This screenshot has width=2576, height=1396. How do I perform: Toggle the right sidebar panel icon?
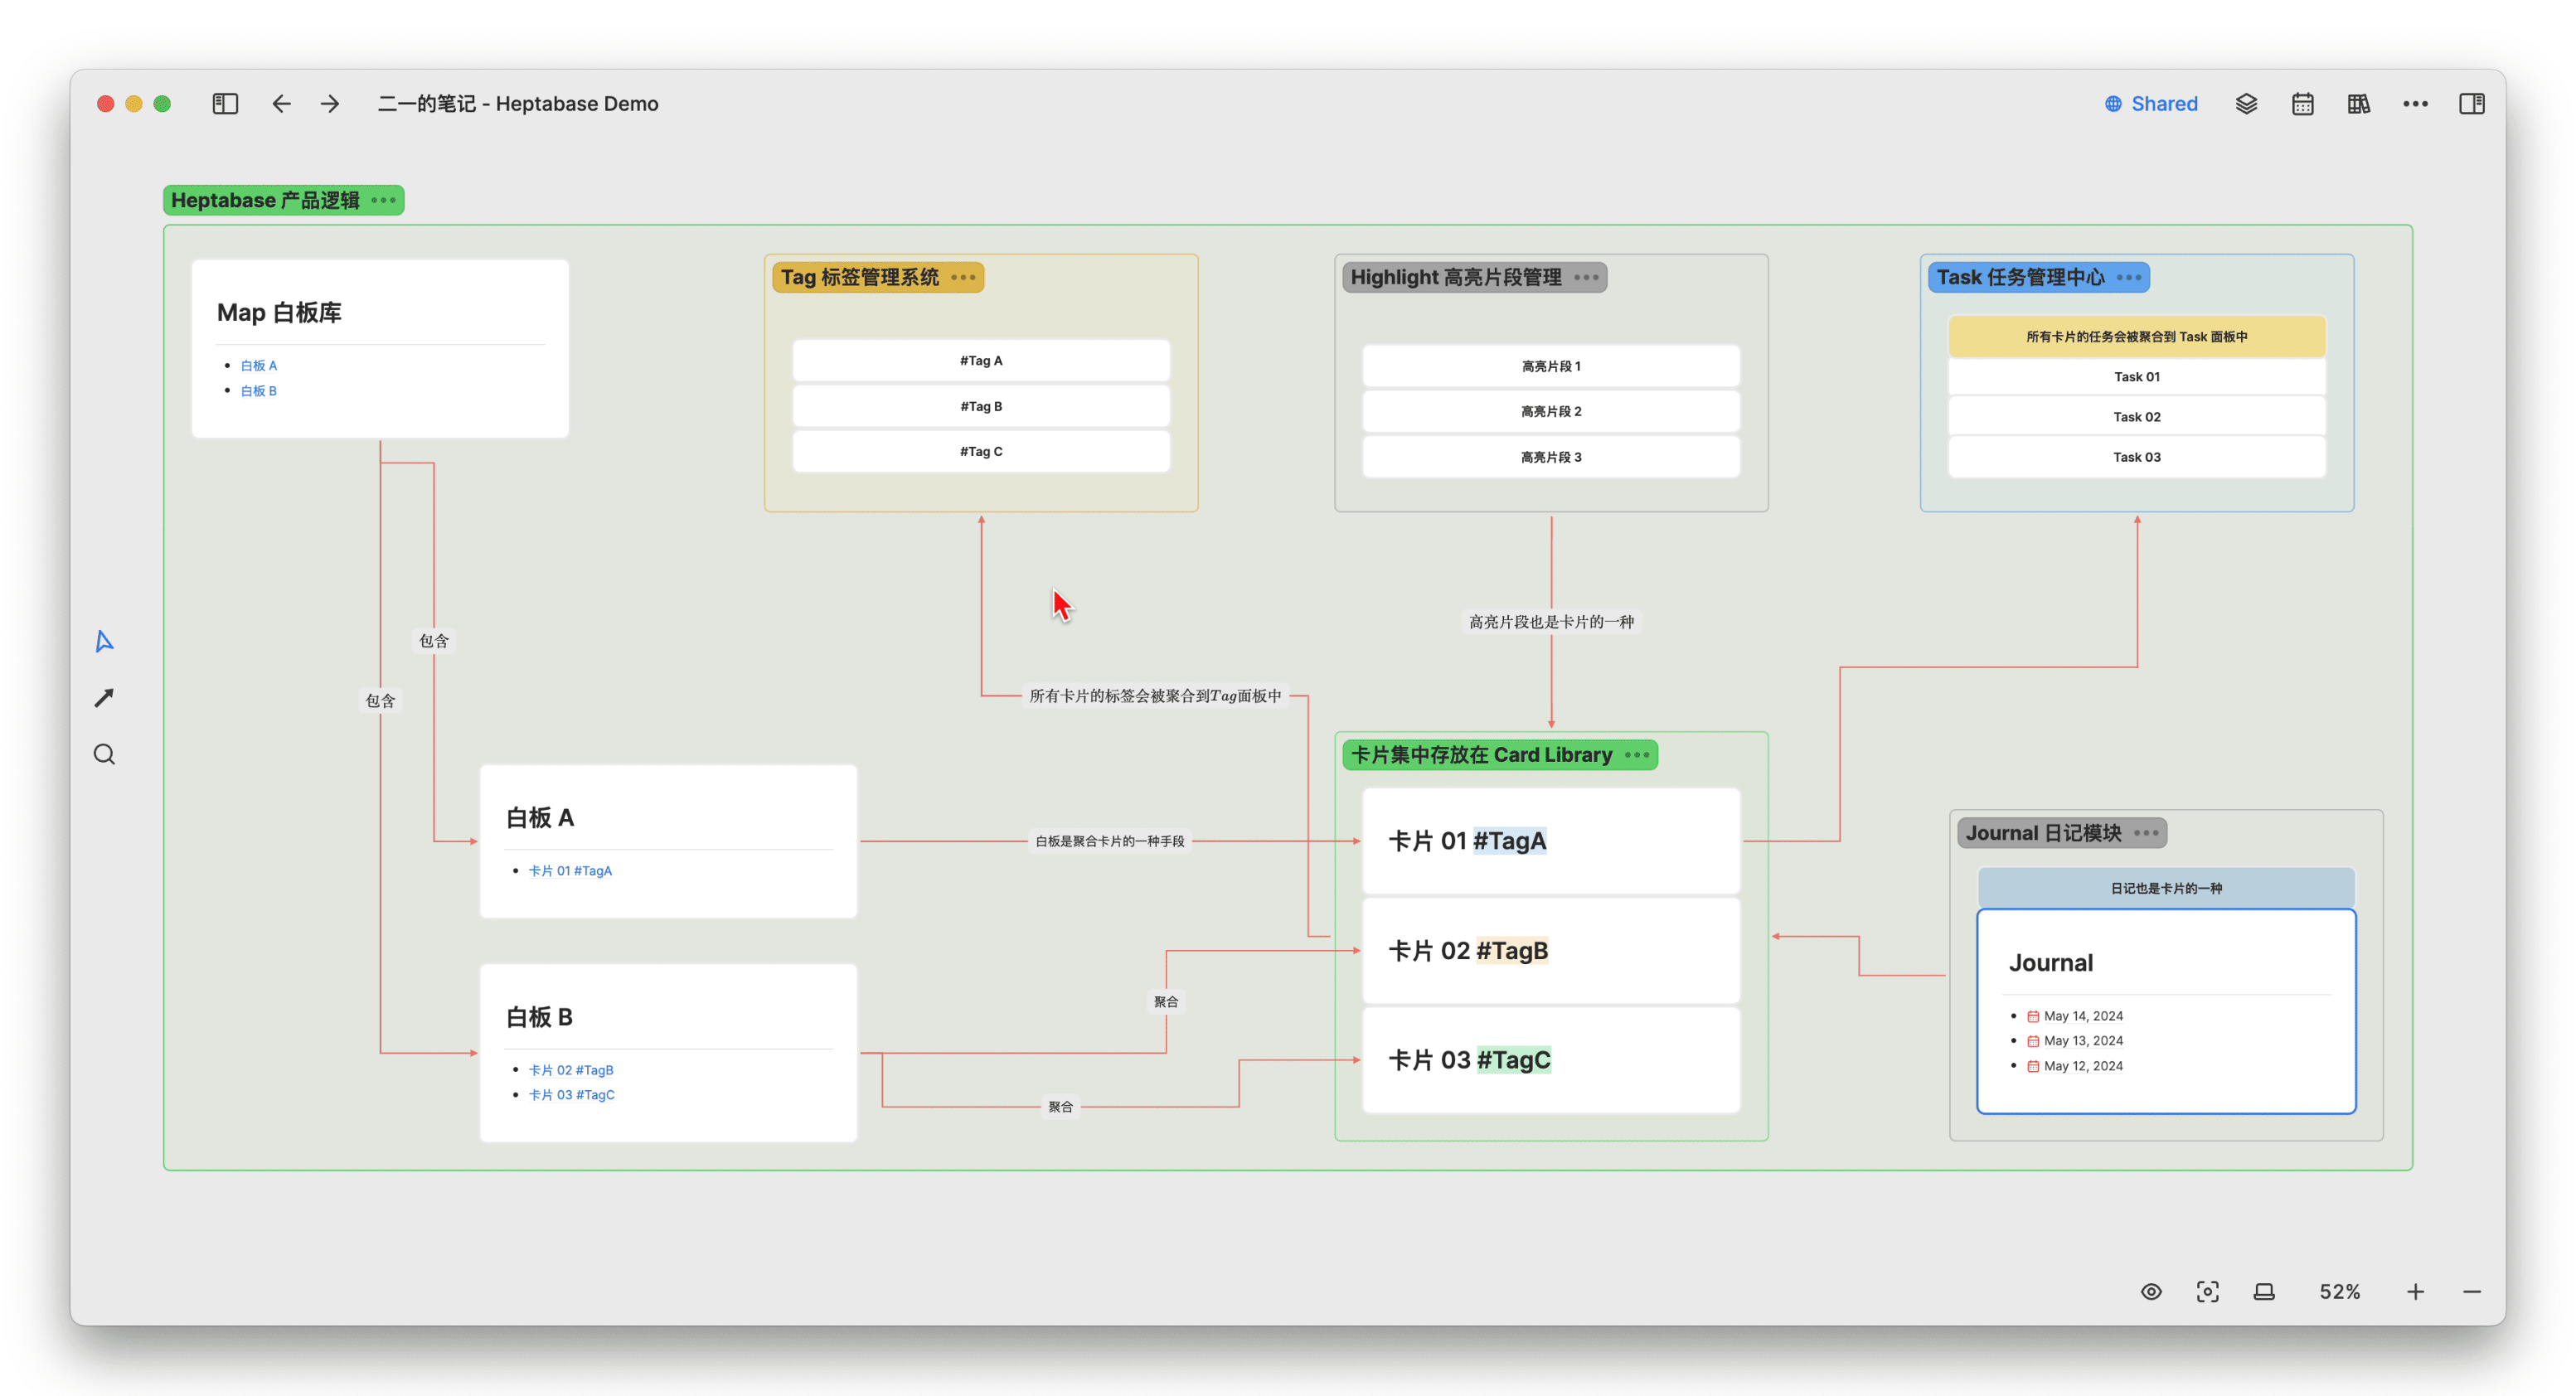tap(2472, 104)
